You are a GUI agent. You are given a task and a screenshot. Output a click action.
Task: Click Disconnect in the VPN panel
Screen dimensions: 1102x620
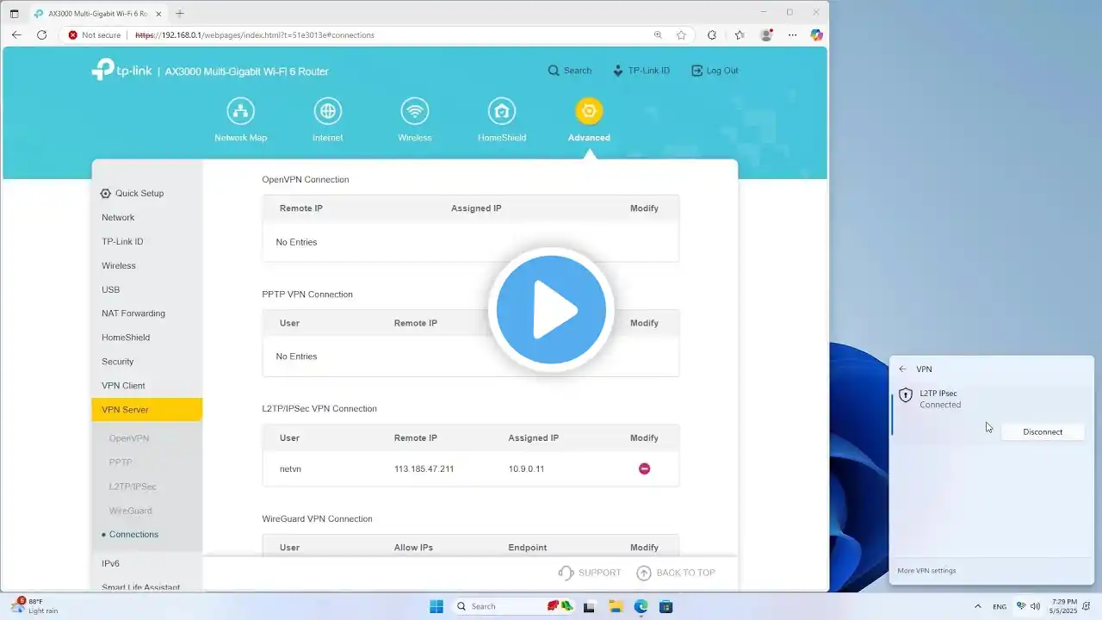[1043, 432]
